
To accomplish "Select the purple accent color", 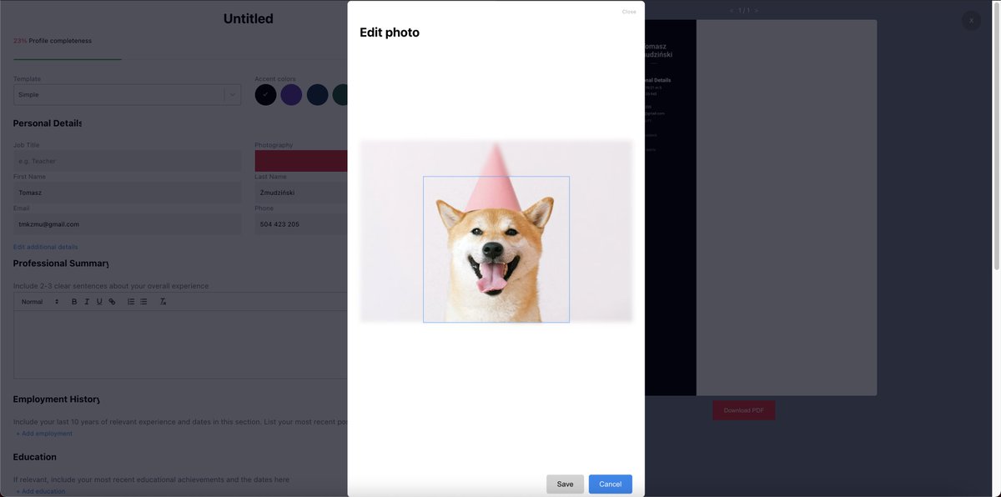I will click(291, 93).
